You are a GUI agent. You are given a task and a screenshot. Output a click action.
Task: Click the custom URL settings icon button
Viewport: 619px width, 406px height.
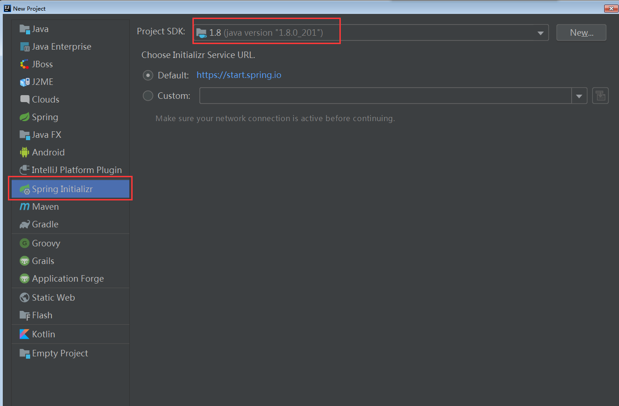600,96
